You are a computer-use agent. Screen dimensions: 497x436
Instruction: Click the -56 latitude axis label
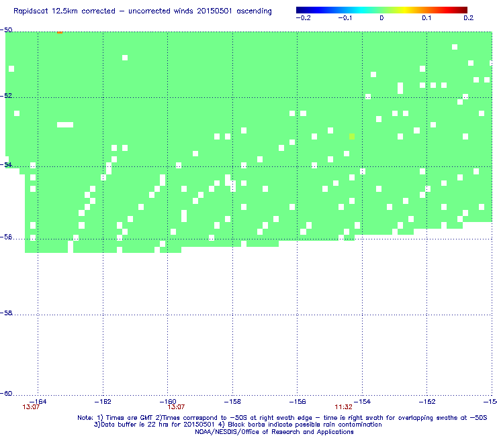[6, 237]
